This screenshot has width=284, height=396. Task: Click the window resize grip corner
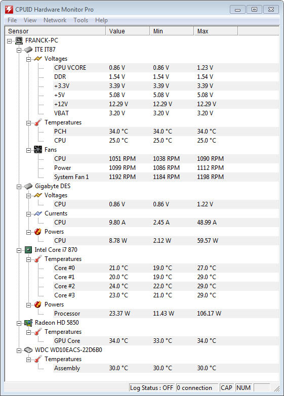point(277,388)
